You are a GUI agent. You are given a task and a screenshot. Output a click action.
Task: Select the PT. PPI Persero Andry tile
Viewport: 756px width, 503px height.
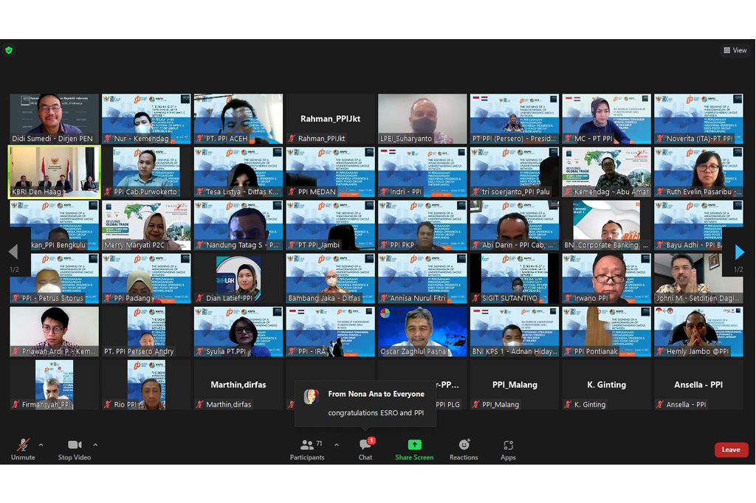(x=146, y=332)
